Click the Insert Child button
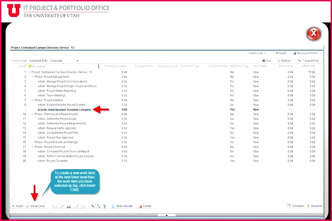This screenshot has height=221, width=332. [x=35, y=206]
